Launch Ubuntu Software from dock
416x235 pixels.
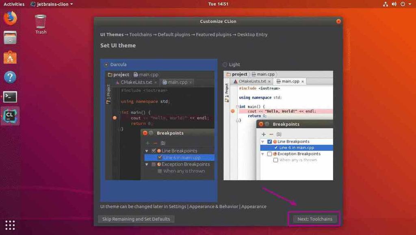pyautogui.click(x=10, y=57)
